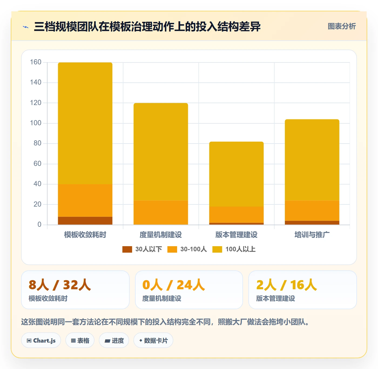Toggle the 100人以上 legend item

click(234, 249)
